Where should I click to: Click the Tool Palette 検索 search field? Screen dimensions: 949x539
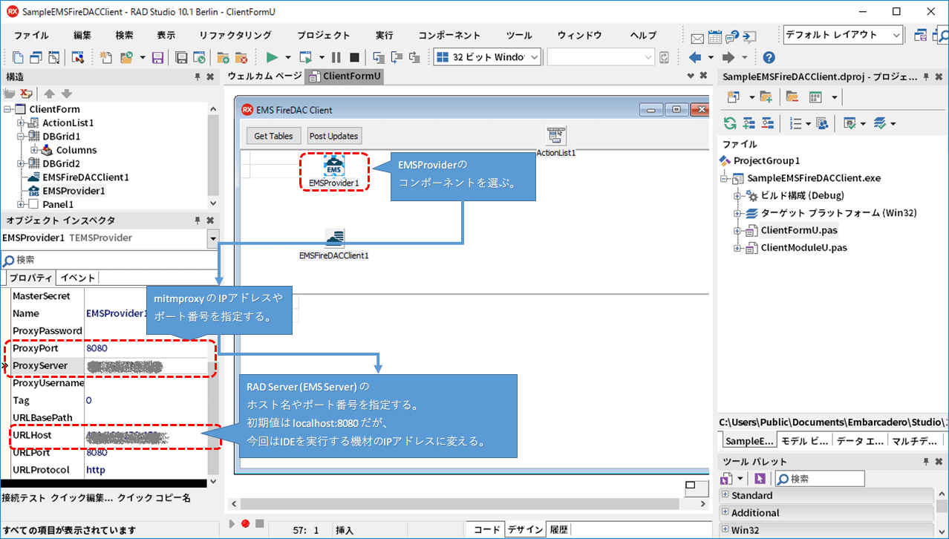tap(820, 479)
